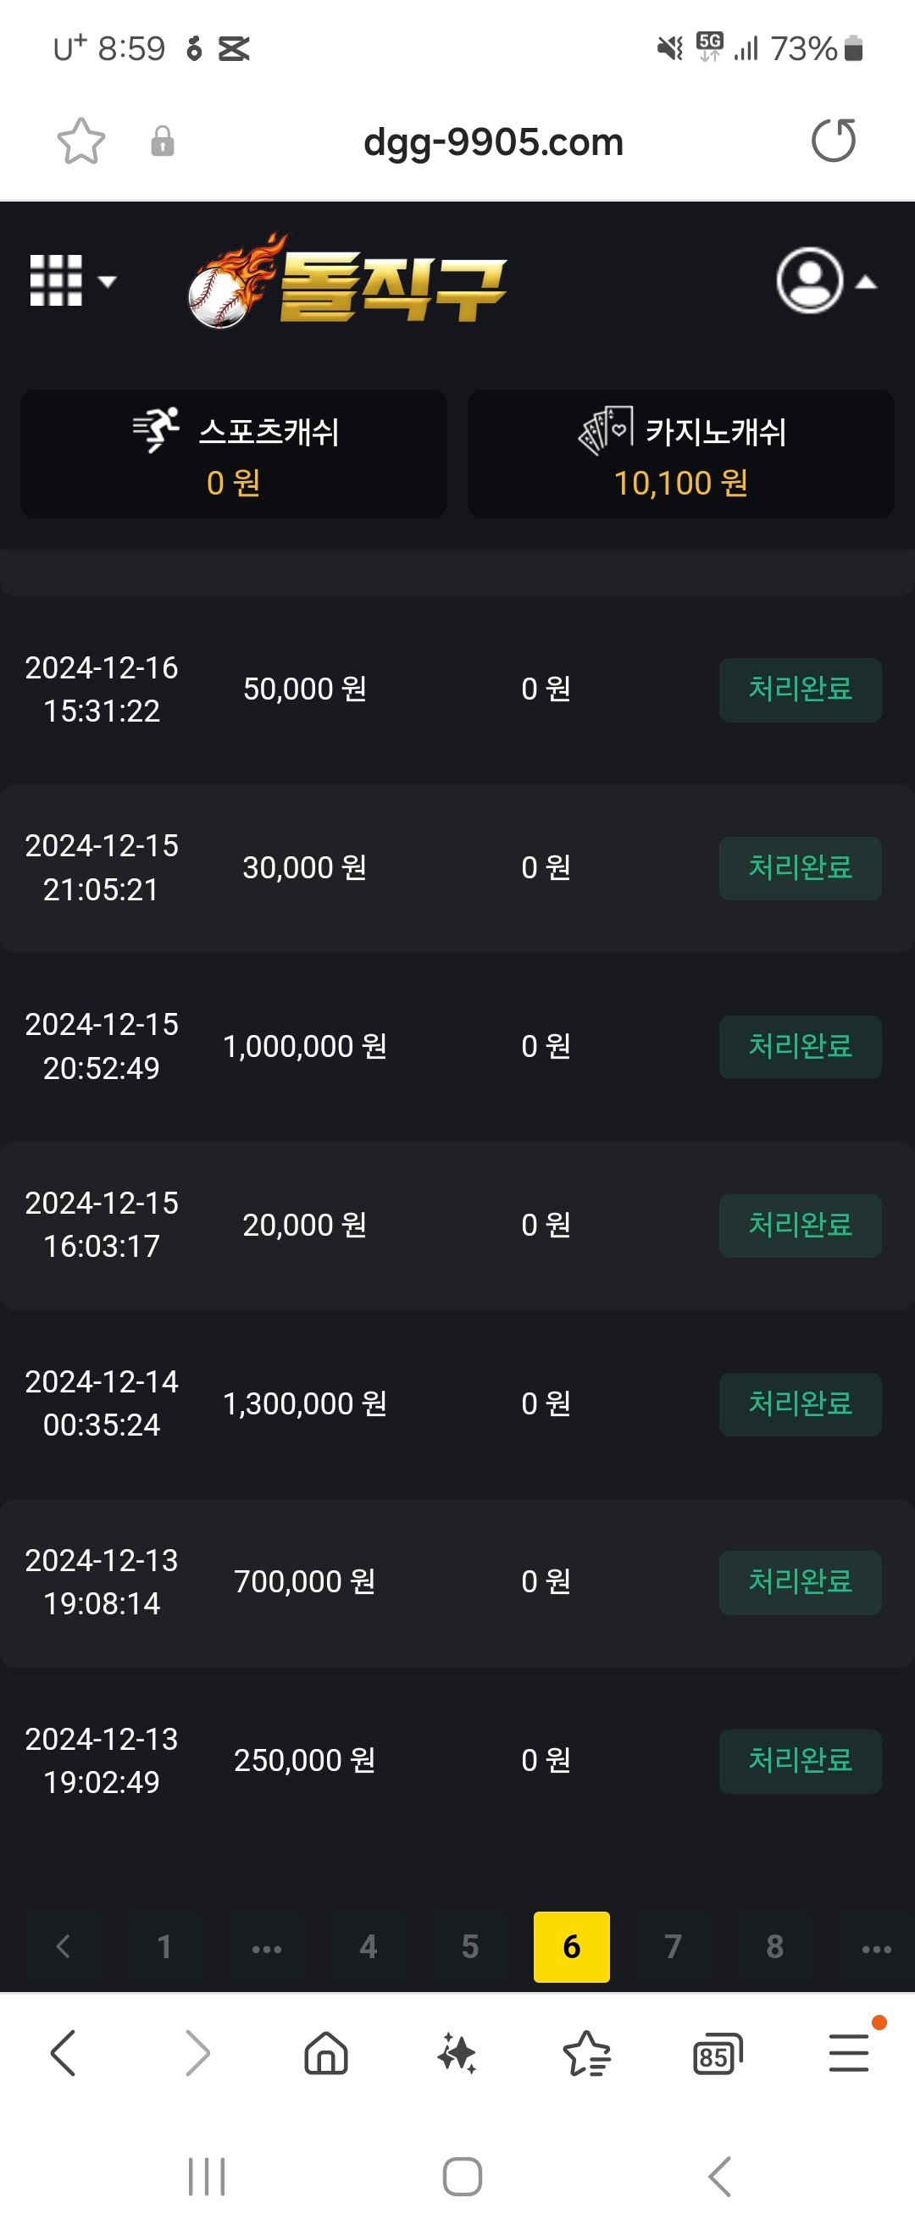
Task: Tap the bookmark star in address bar
Action: [80, 141]
